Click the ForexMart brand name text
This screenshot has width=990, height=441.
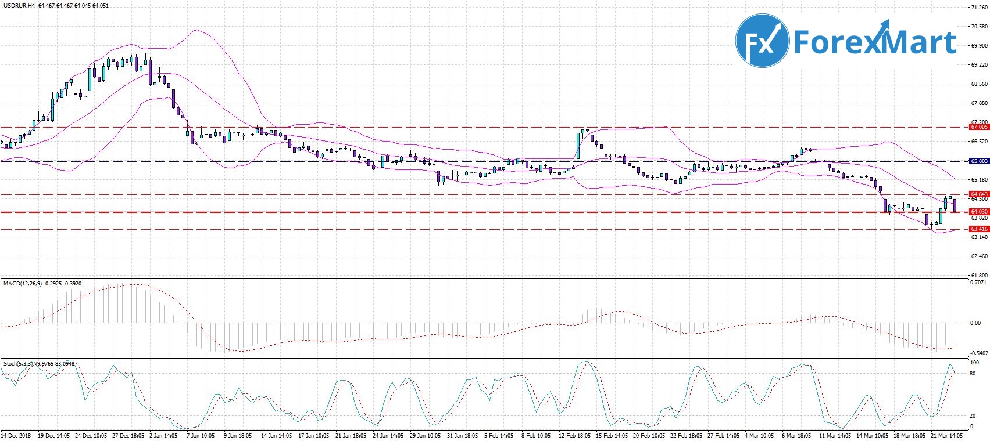click(874, 42)
